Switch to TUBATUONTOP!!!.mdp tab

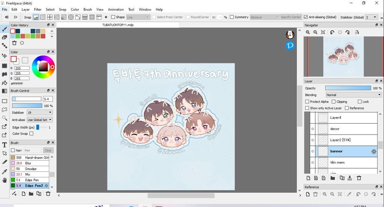click(118, 25)
